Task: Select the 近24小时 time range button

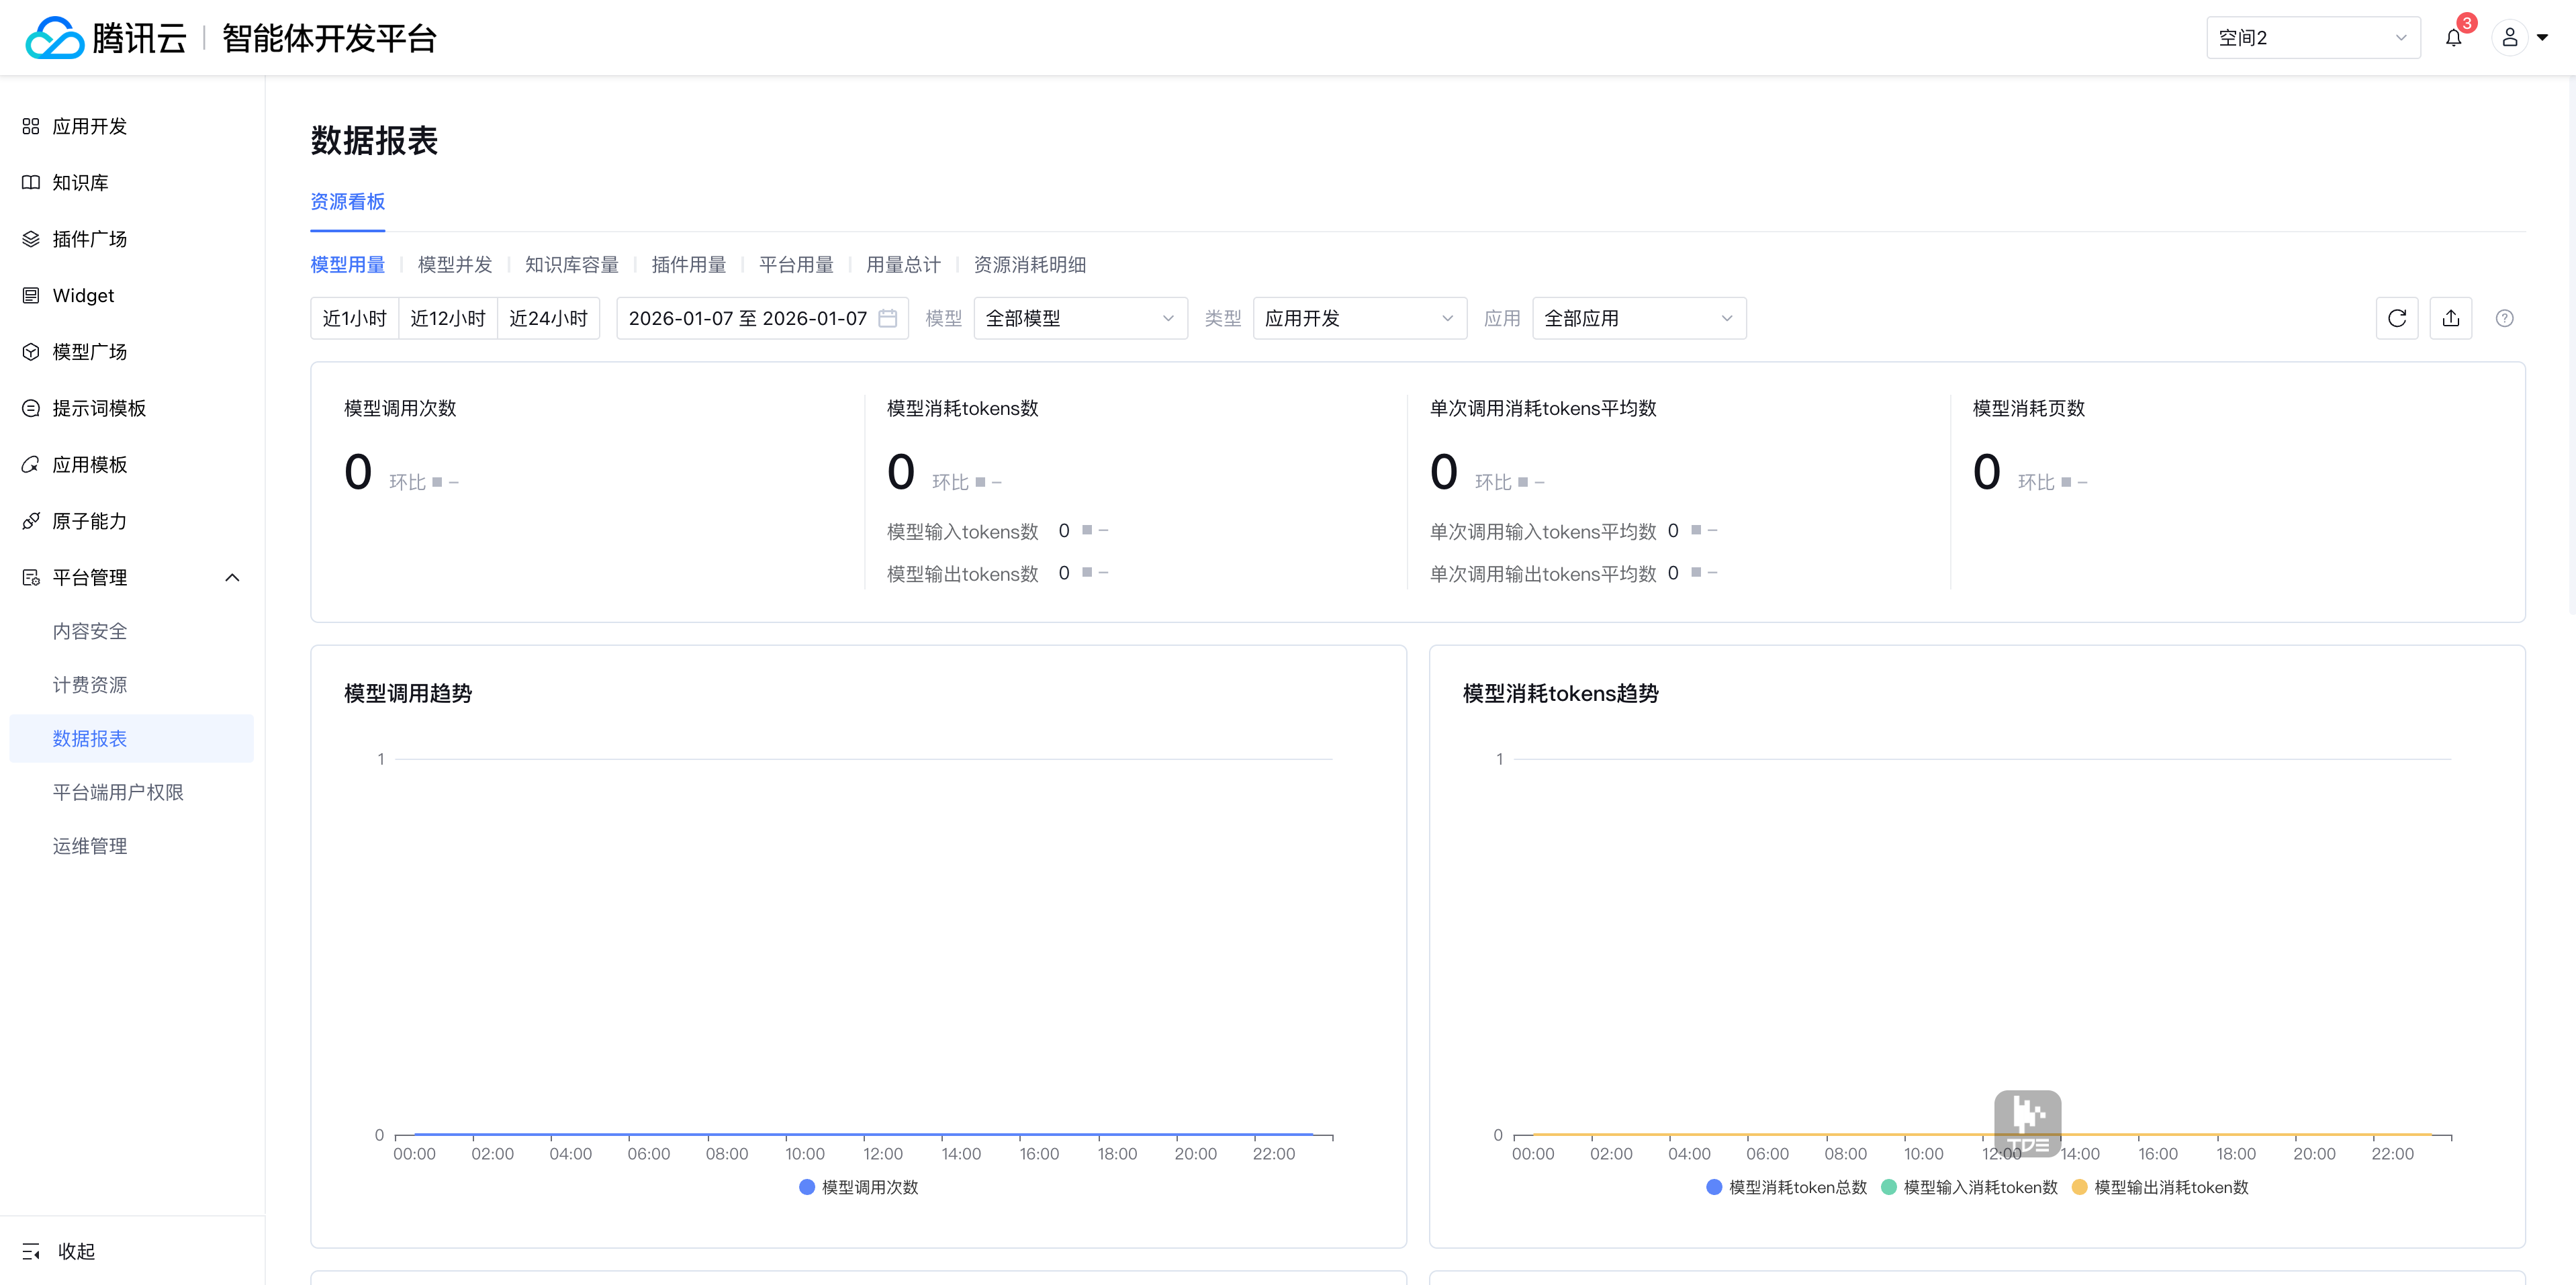Action: [x=548, y=318]
